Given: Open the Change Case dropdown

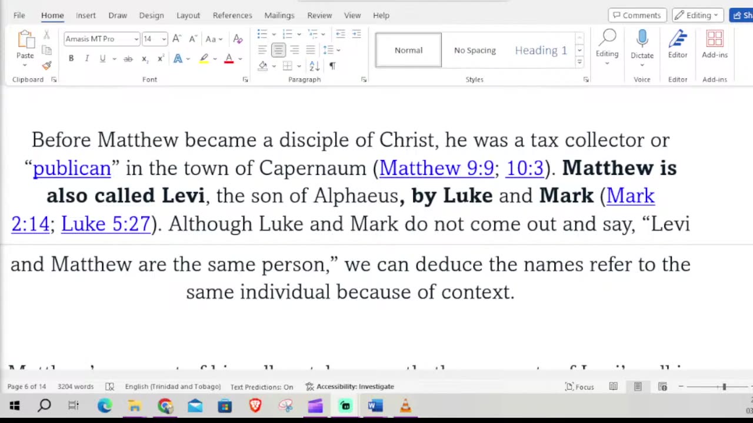Looking at the screenshot, I should point(214,39).
